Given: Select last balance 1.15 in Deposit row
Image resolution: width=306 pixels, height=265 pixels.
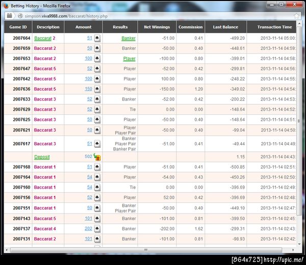Looking at the screenshot, I should pos(241,157).
